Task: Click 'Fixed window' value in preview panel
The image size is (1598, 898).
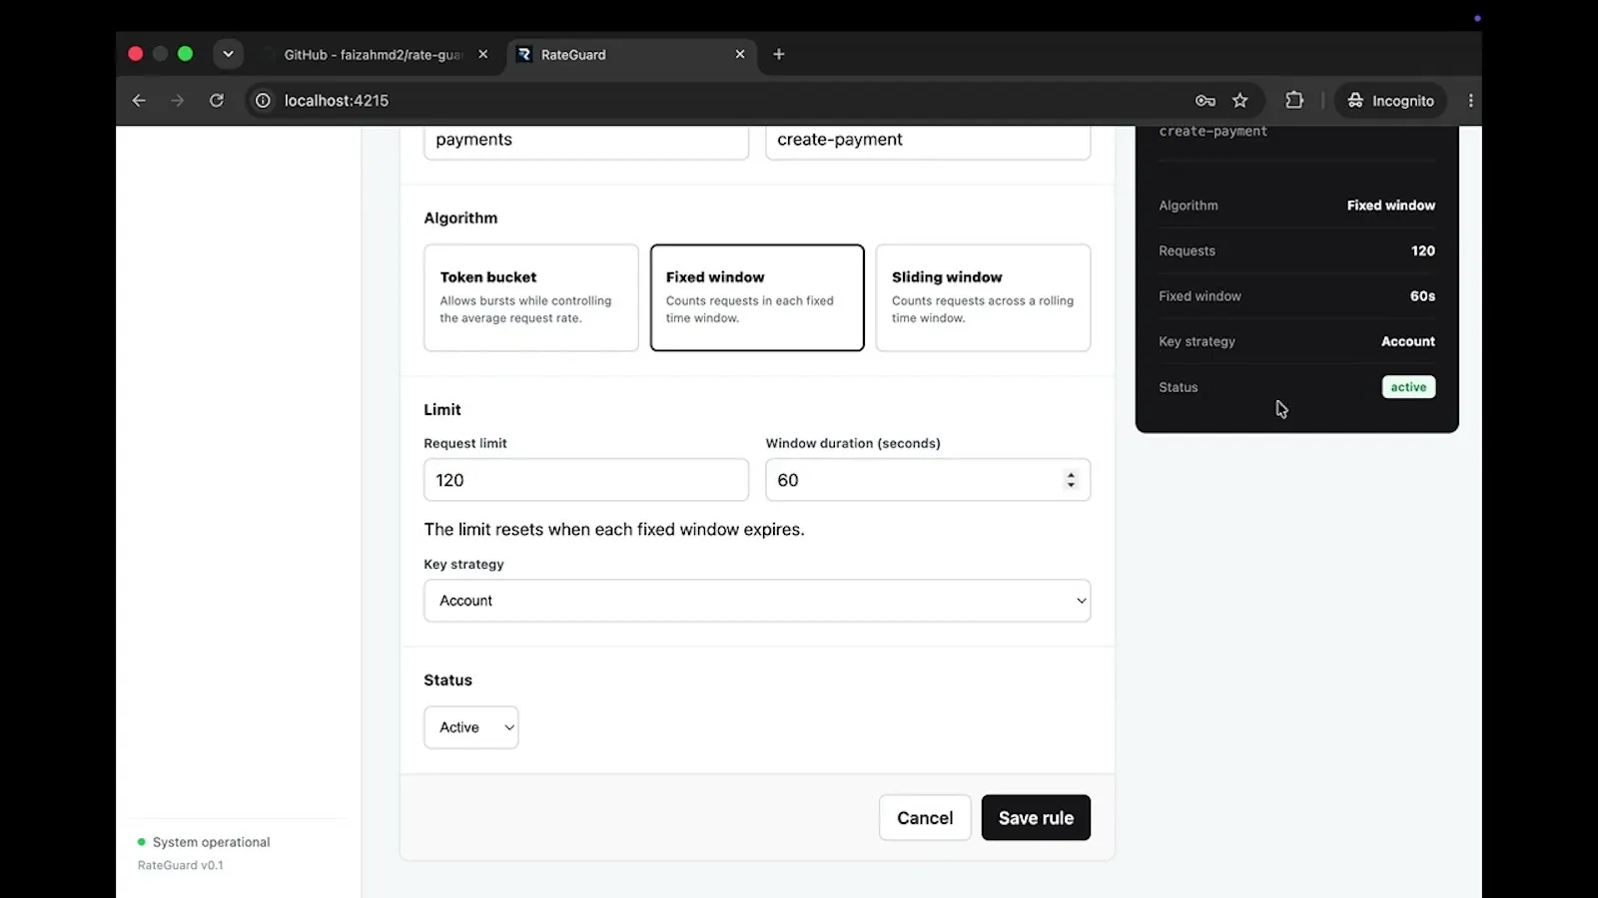Action: [1390, 206]
